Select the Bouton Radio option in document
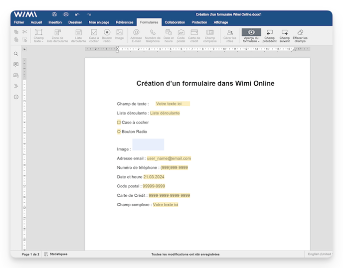The width and height of the screenshot is (343, 268). pos(119,132)
